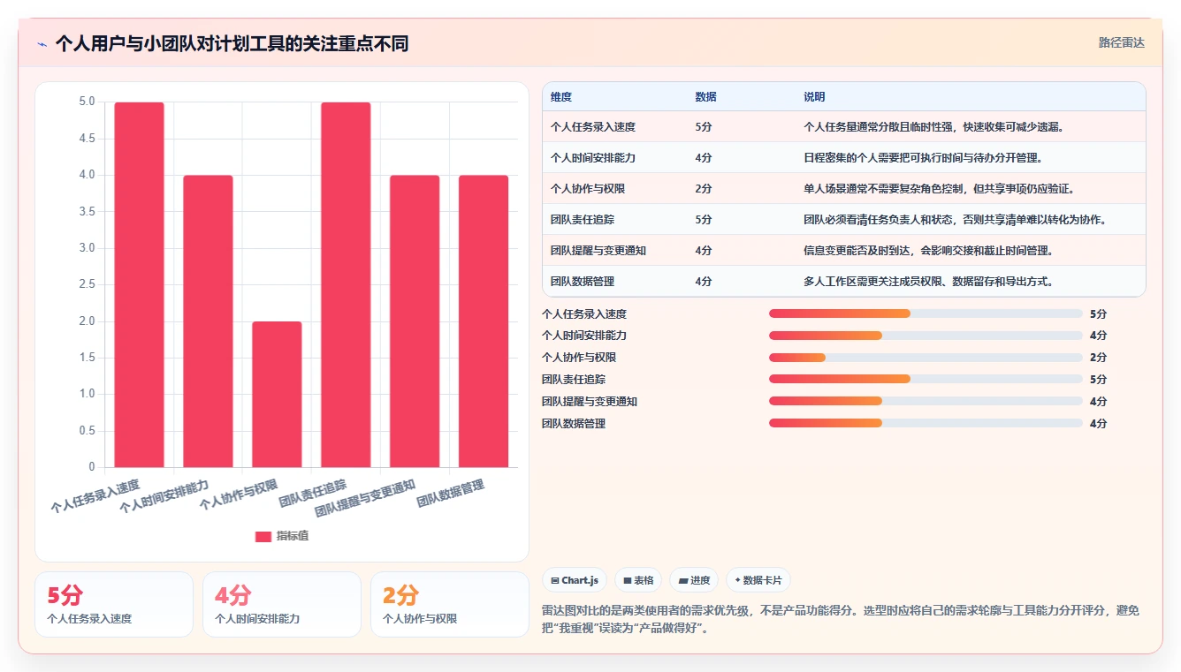
Task: Click the description starting 日程密集的个人
Action: [x=923, y=158]
